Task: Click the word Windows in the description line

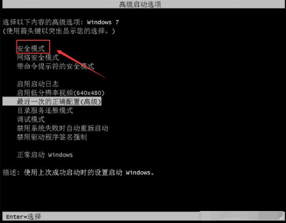Action: point(138,173)
